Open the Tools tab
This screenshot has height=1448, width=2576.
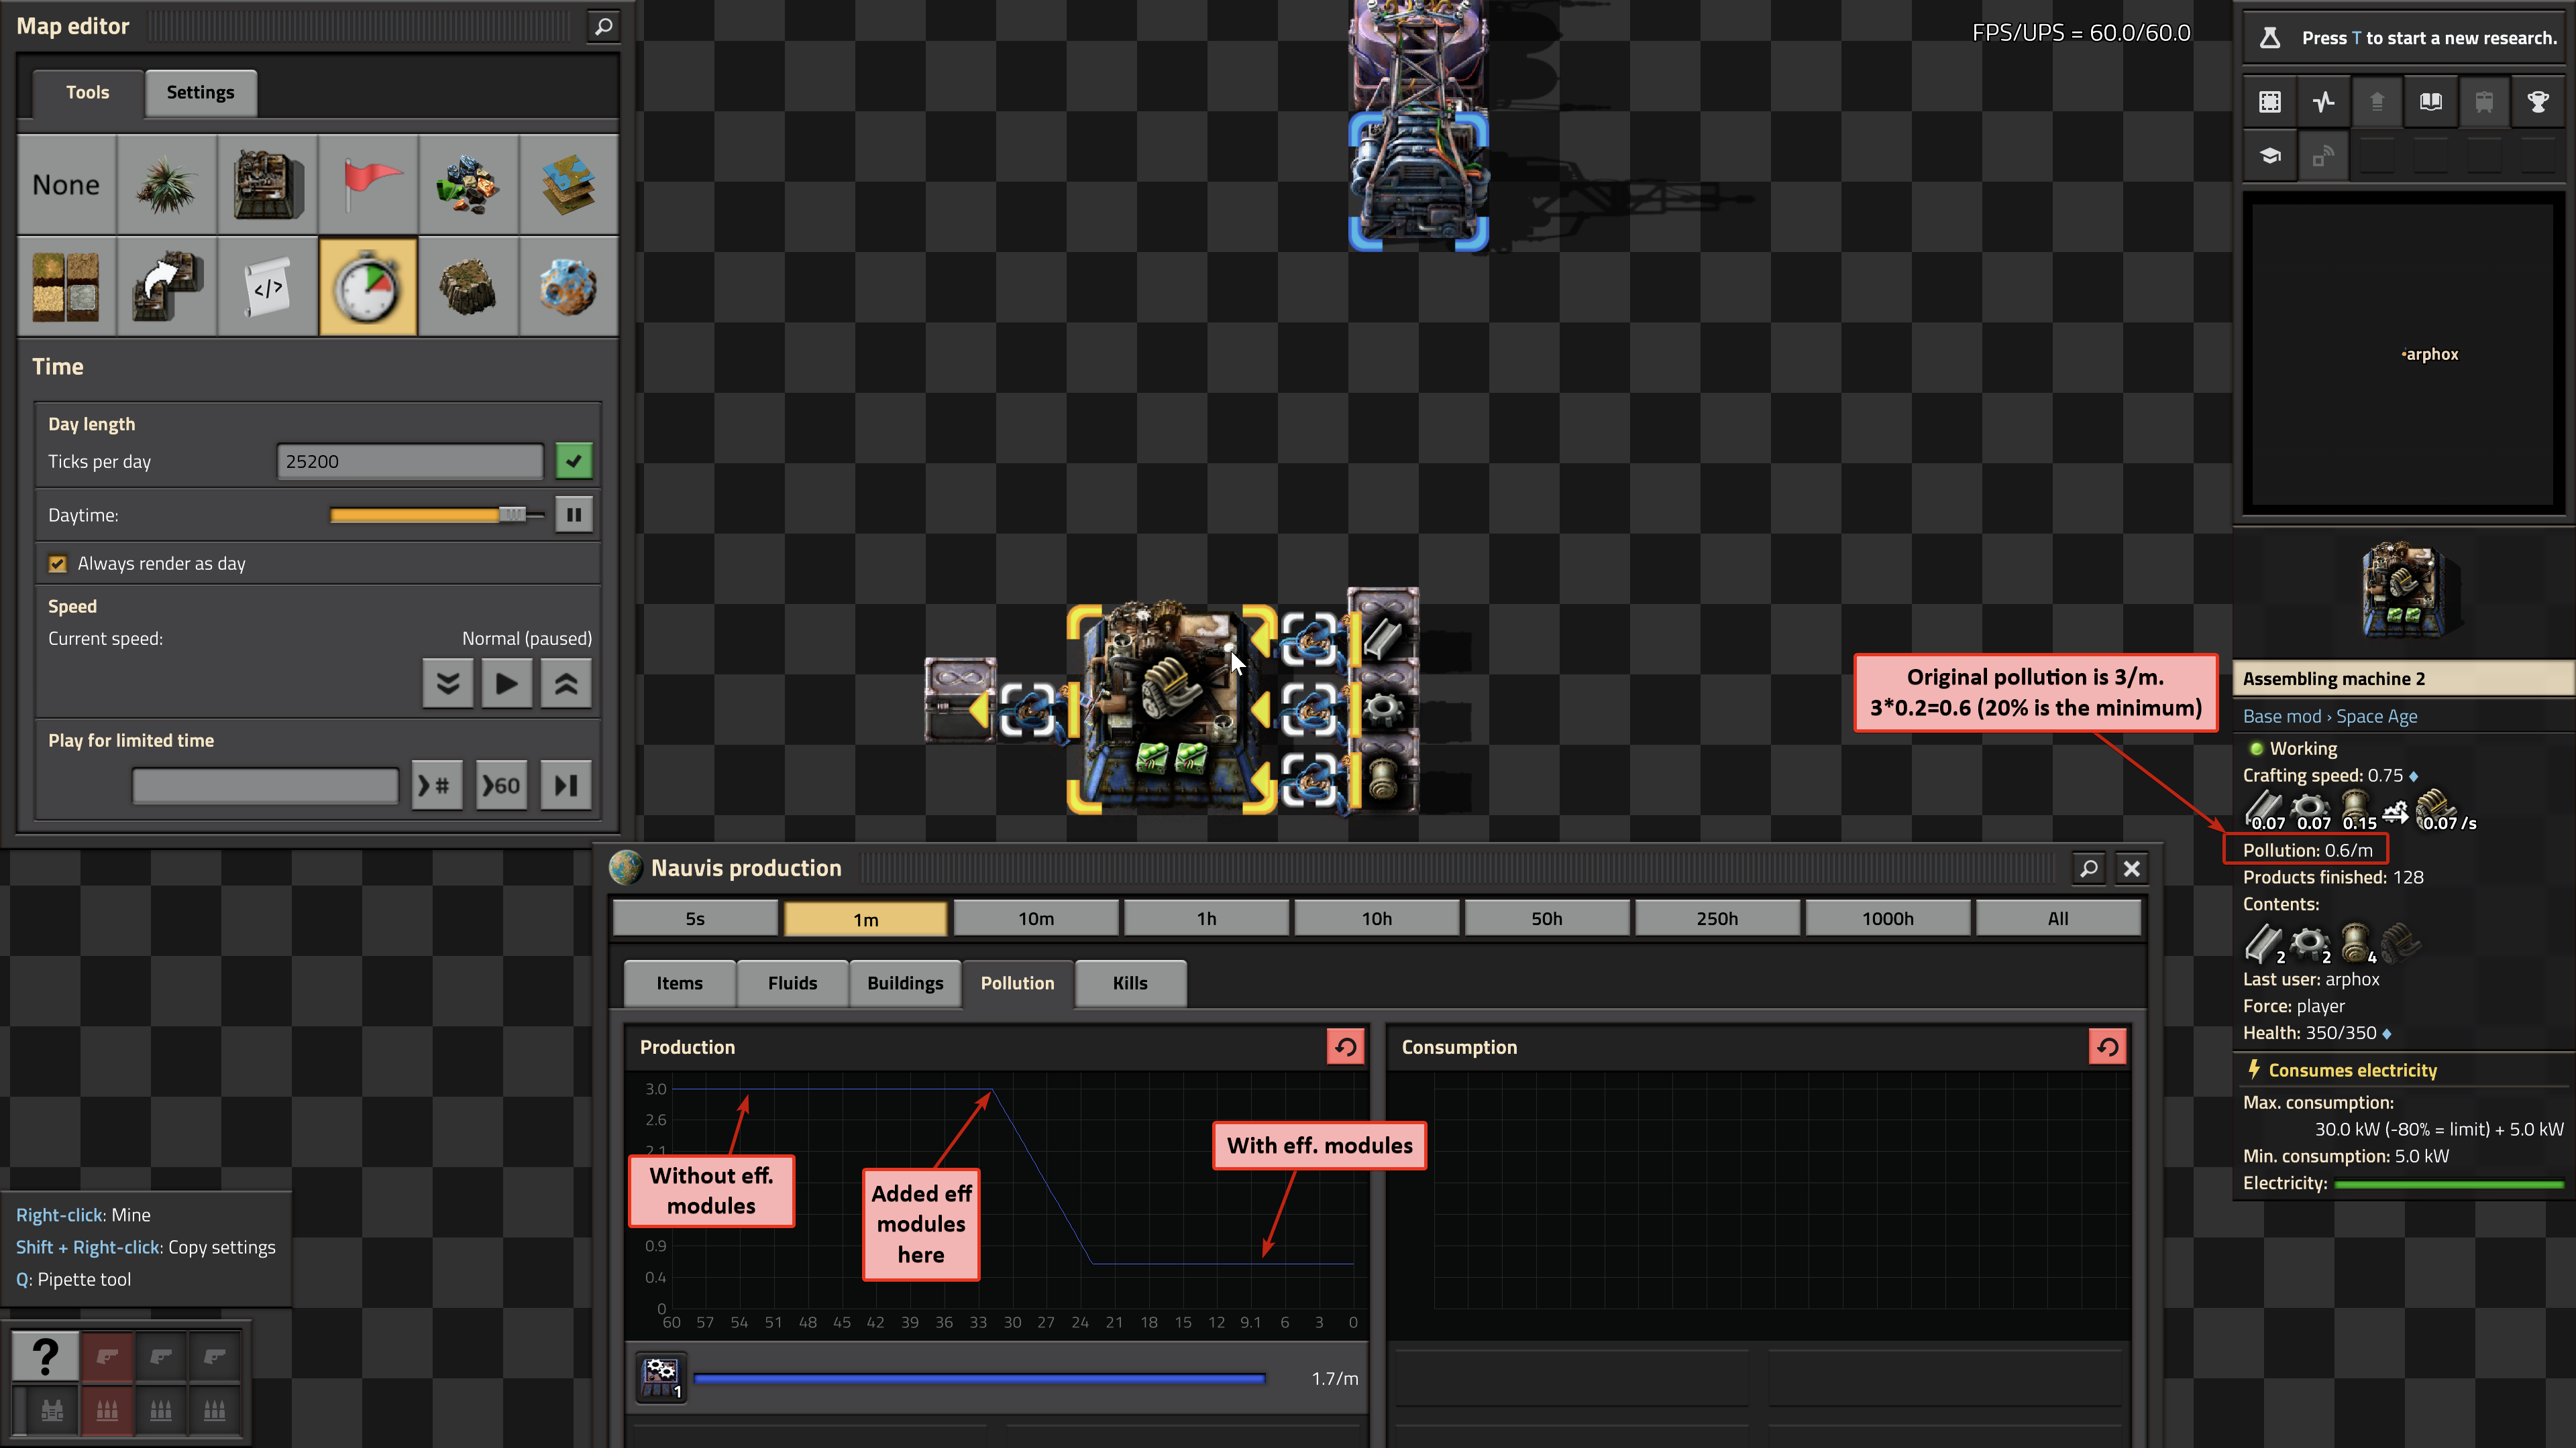pyautogui.click(x=88, y=93)
